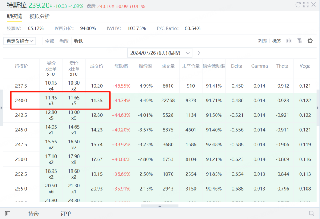Screen dimensions: 320x219
Task: Open the 模拟分析 tab
Action: pos(40,16)
